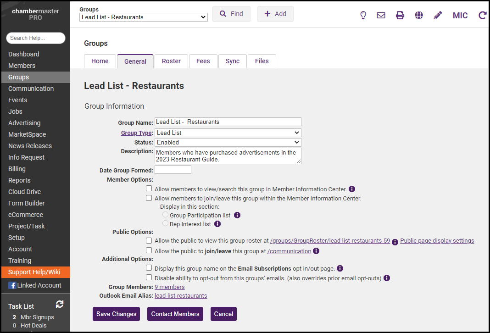Open the Groups selector dropdown at top

144,17
